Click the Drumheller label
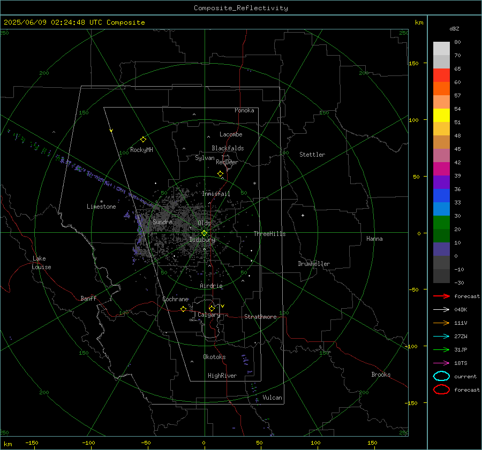The image size is (482, 450). coord(314,264)
